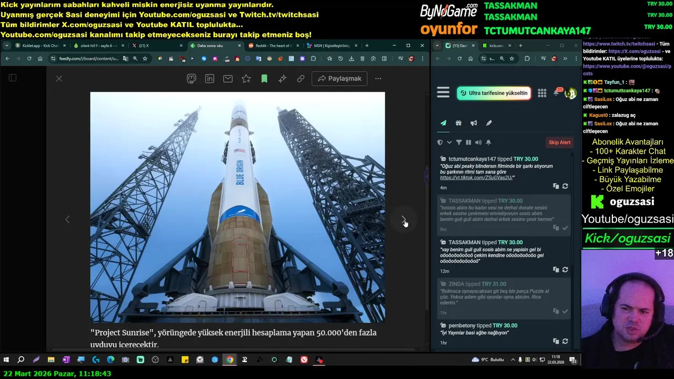The width and height of the screenshot is (674, 379).
Task: Share article on LinkedIn in Feedly
Action: (x=210, y=78)
